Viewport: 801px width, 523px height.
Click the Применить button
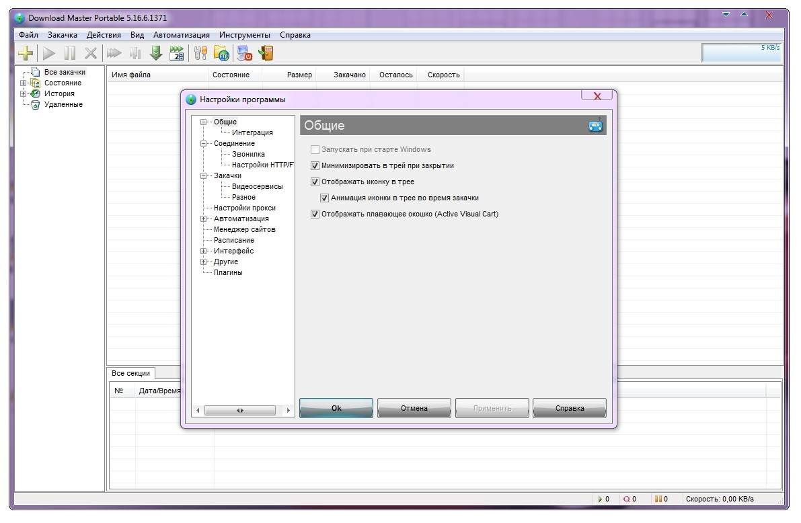click(x=492, y=408)
